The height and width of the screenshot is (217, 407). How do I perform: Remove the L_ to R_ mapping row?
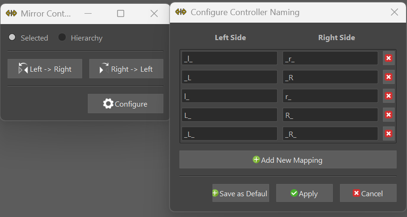pyautogui.click(x=389, y=115)
